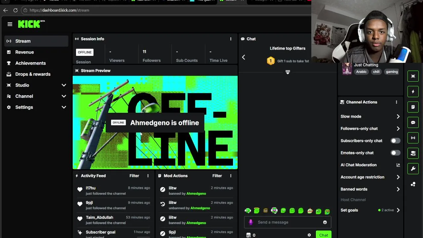423x238 pixels.
Task: Toggle Subscribers-only chat switch
Action: 395,141
